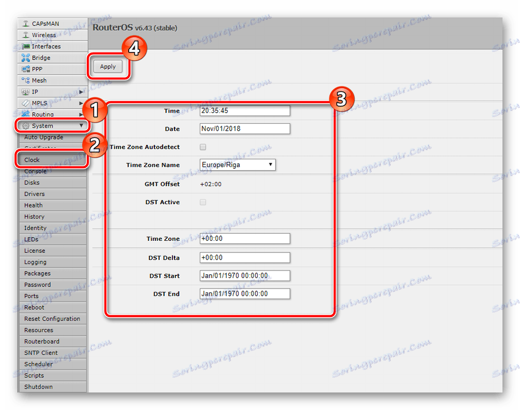Select Auto Upgrade under System

53,137
